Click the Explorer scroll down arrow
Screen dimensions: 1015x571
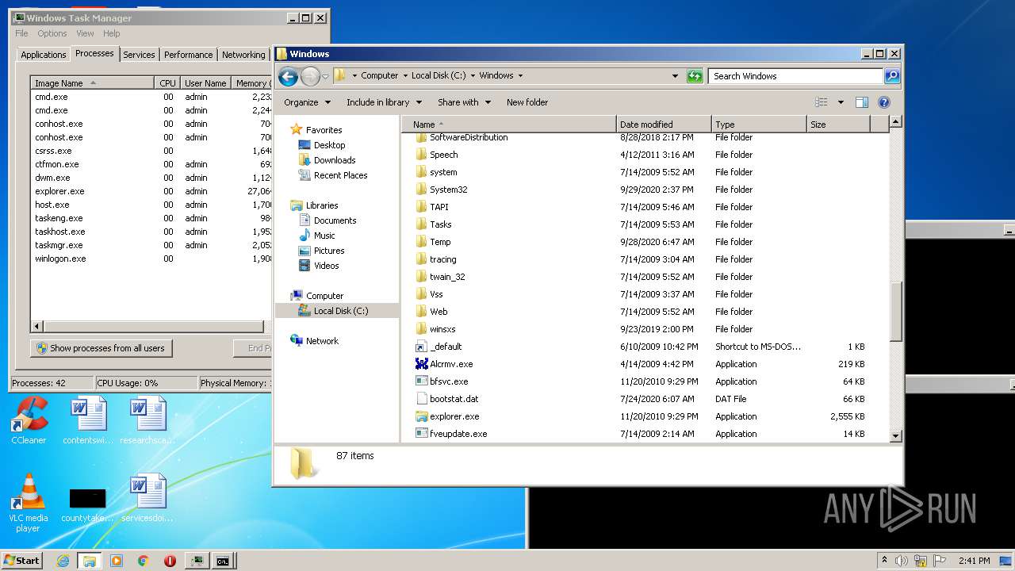click(x=895, y=435)
